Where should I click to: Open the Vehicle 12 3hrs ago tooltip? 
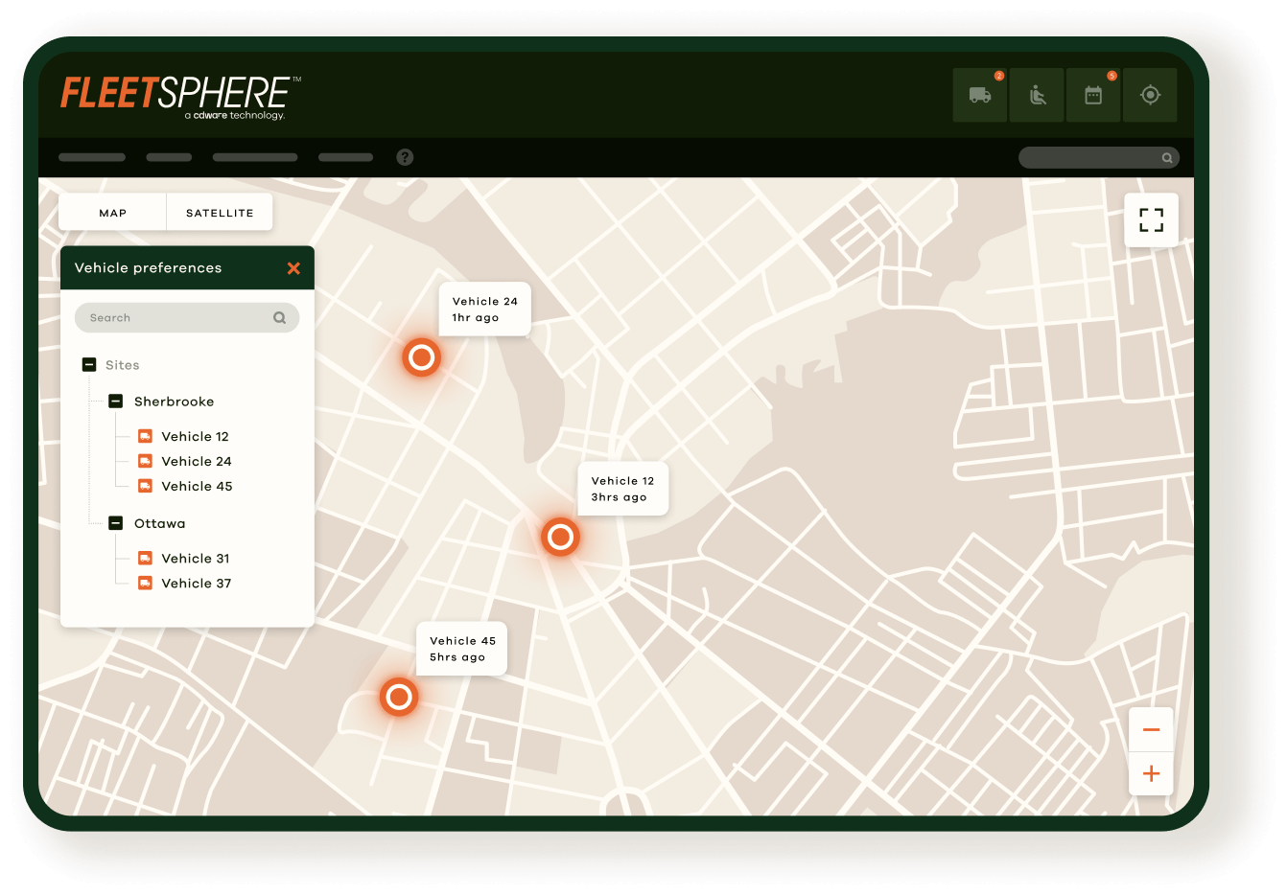622,489
